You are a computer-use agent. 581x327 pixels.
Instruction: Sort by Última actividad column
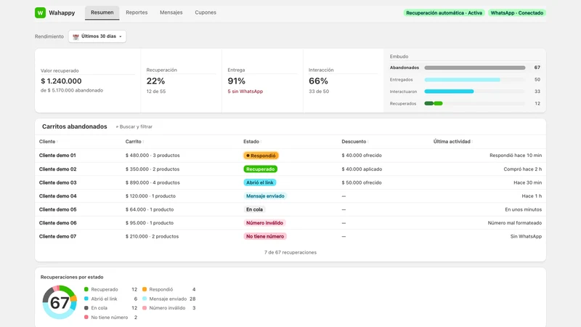453,141
